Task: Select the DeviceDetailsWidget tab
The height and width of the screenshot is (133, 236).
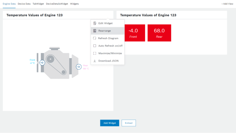Action: [x=57, y=4]
